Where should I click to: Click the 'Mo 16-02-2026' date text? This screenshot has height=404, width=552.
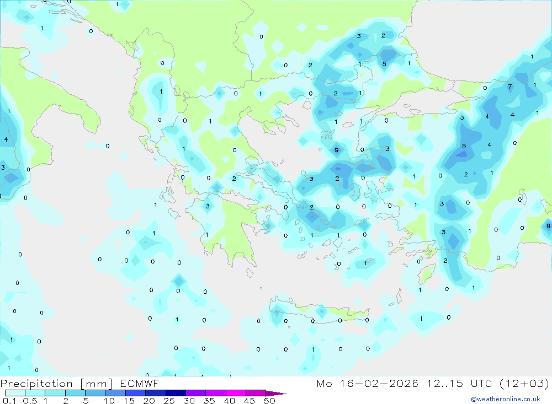pos(367,383)
